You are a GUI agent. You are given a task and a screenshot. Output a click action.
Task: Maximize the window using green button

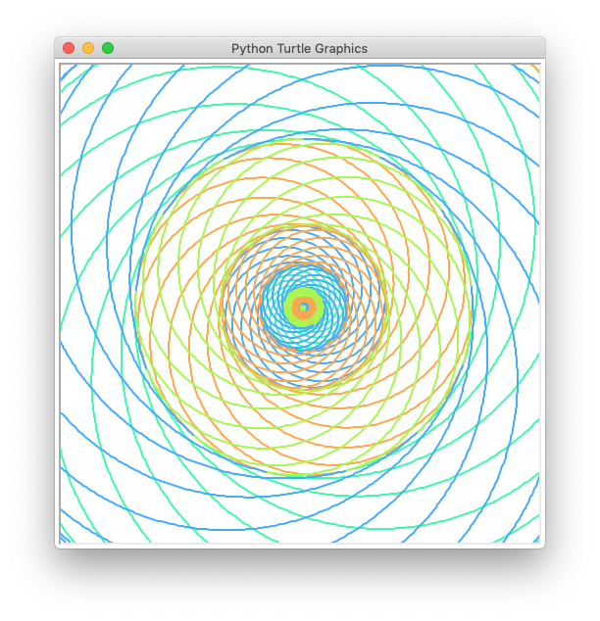coord(108,48)
